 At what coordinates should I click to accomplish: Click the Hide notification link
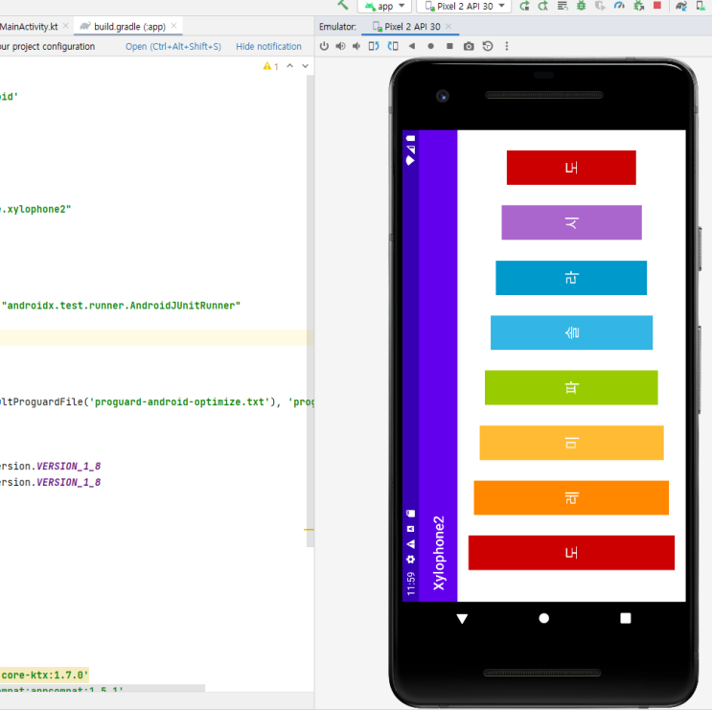(268, 46)
